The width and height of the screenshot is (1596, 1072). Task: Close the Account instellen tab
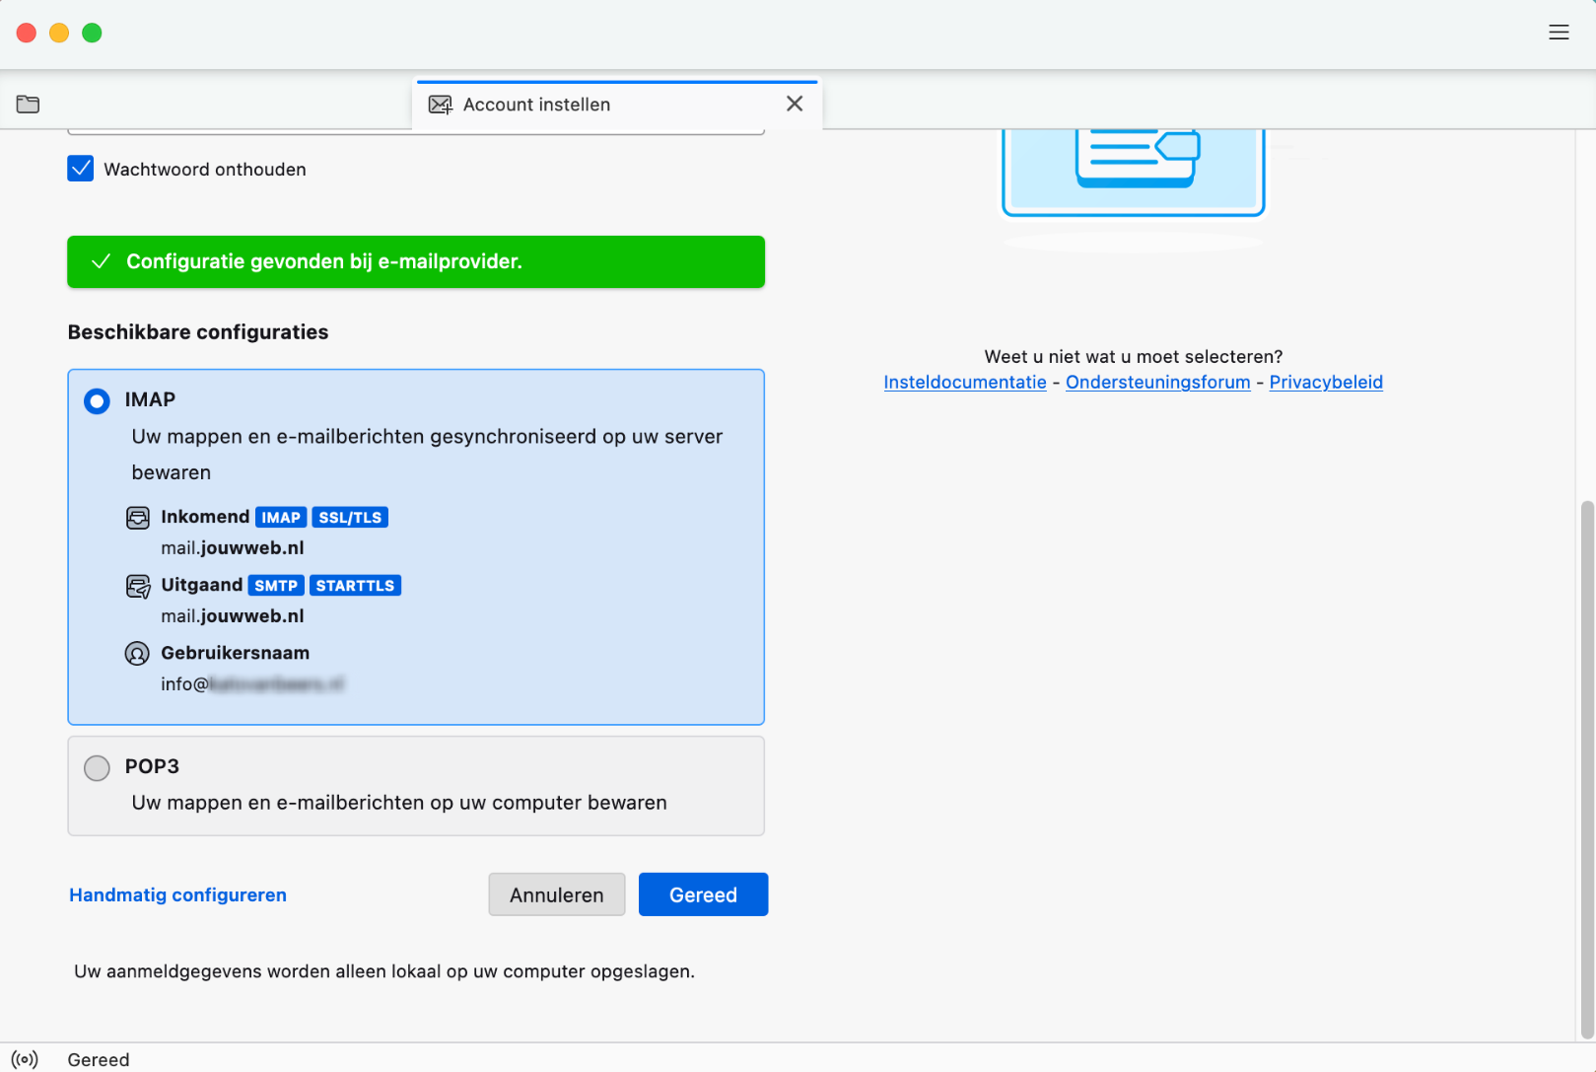tap(795, 104)
